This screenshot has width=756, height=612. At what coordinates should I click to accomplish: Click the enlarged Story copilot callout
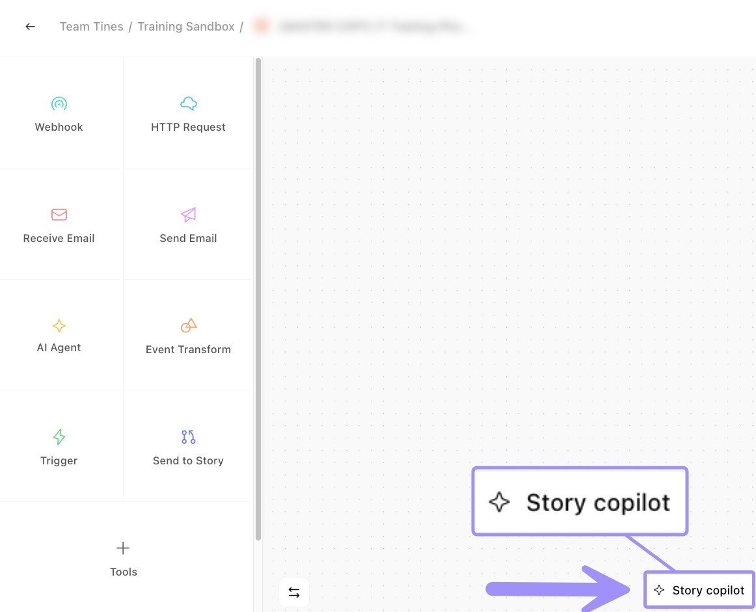tap(580, 502)
